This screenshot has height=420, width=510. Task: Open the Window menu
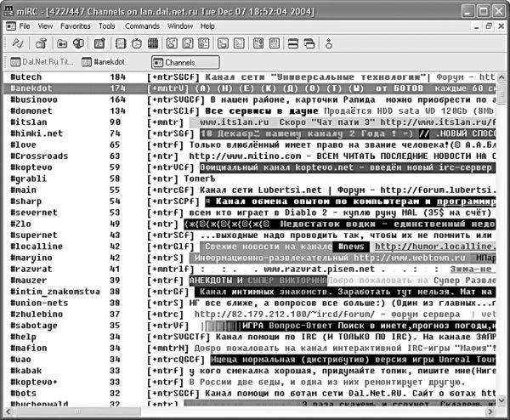[180, 26]
